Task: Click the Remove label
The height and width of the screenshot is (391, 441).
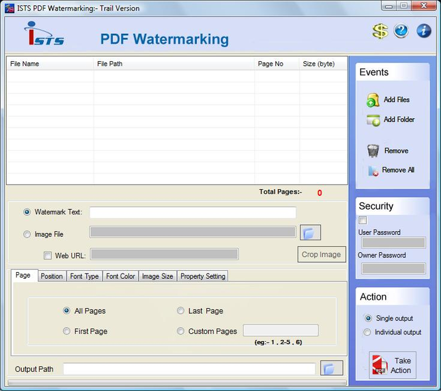Action: [x=397, y=151]
